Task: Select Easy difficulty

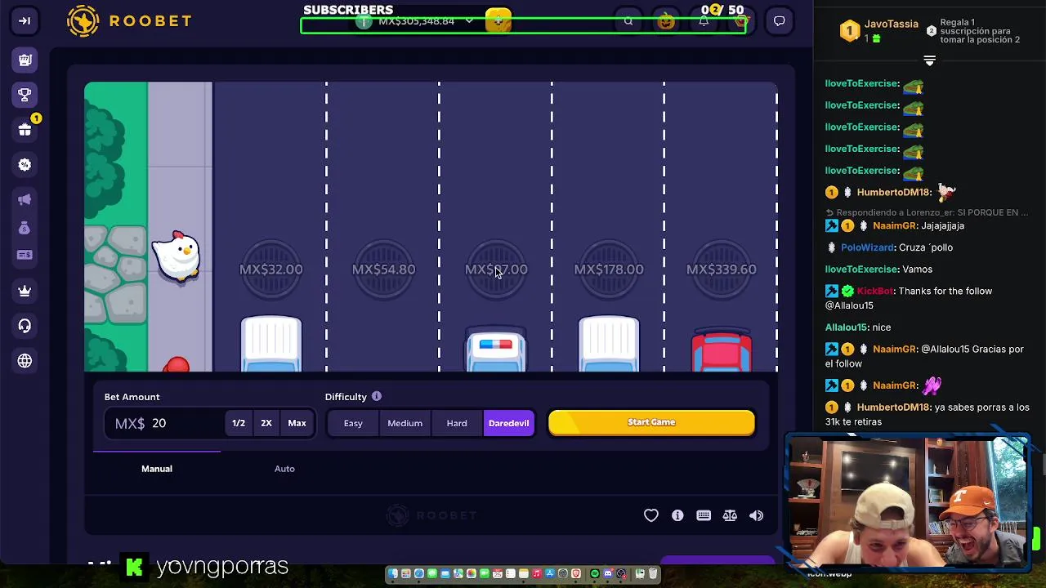Action: (x=353, y=423)
